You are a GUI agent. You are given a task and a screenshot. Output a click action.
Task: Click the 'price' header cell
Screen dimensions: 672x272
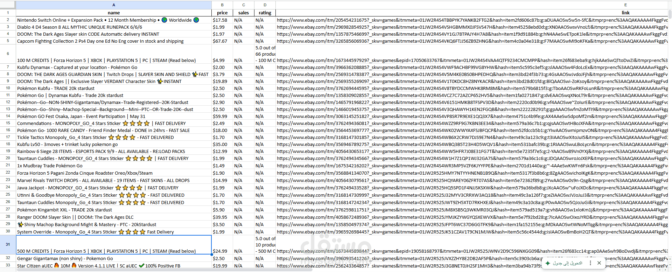(x=222, y=13)
